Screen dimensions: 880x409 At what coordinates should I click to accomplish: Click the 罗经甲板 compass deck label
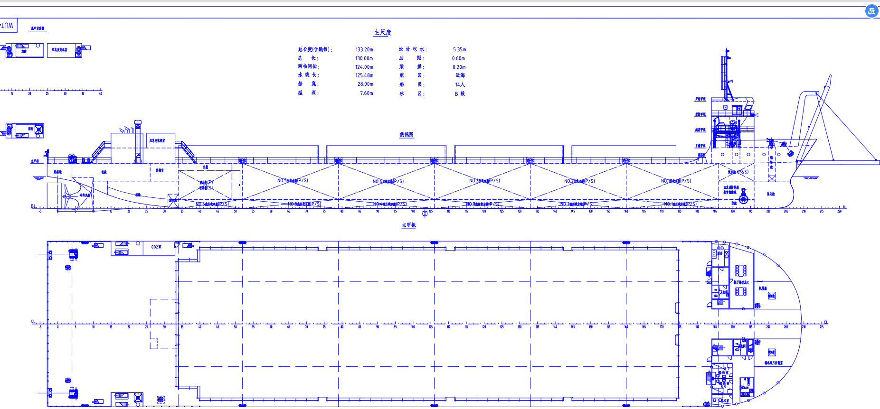(x=700, y=99)
